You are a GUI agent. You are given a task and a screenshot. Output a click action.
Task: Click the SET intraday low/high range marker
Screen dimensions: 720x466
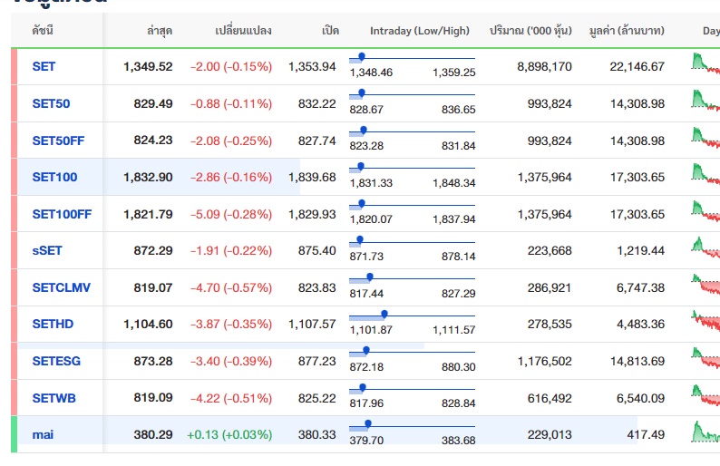362,56
